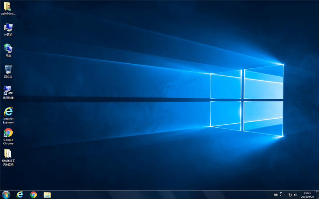Screen dimensions: 319x199
Task: Open File Explorer from the taskbar
Action: [47, 195]
